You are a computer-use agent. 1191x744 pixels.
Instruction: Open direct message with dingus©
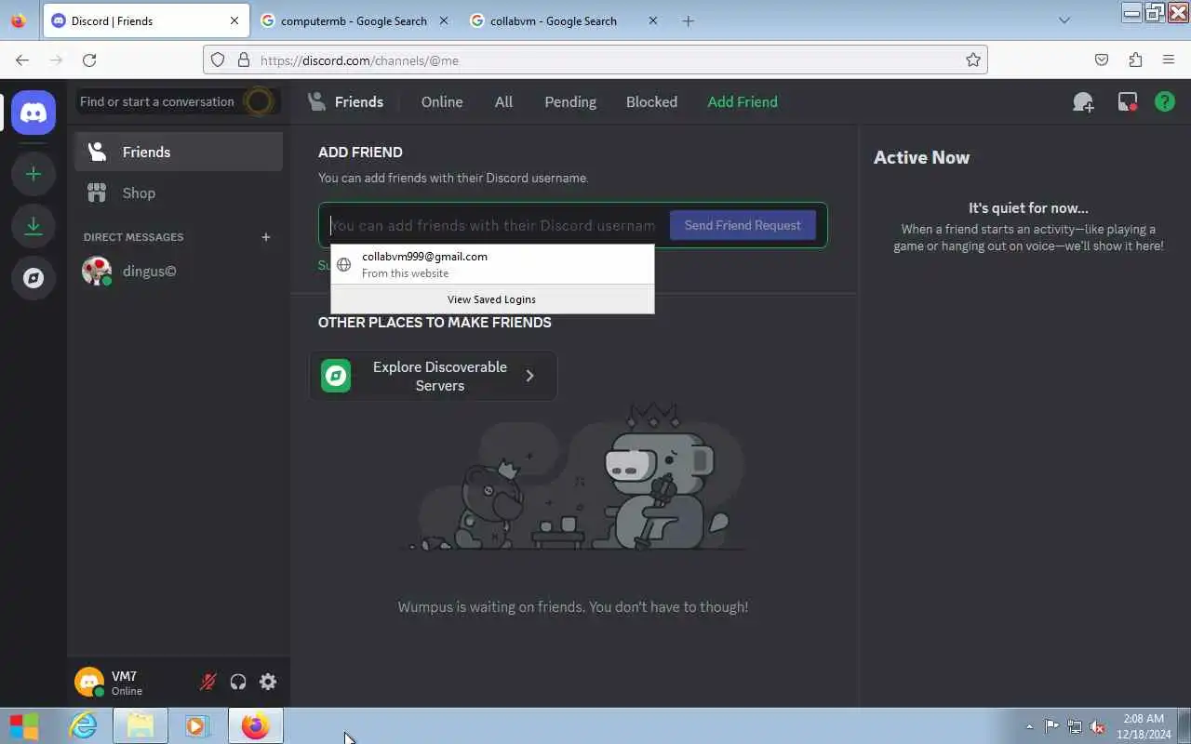179,272
